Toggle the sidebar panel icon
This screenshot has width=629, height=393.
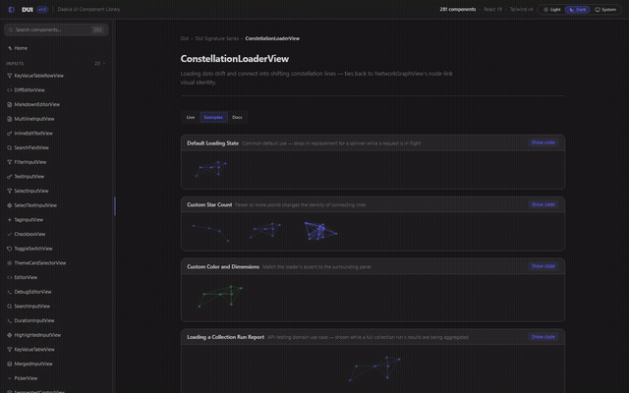11,9
